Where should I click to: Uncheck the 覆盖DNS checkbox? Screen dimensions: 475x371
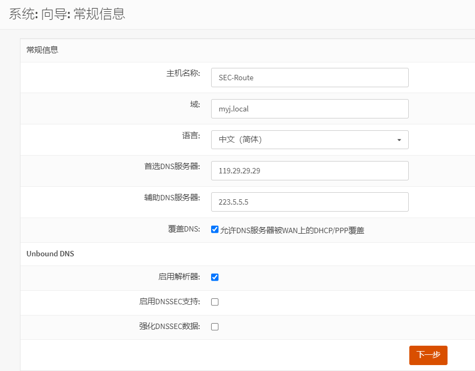215,230
